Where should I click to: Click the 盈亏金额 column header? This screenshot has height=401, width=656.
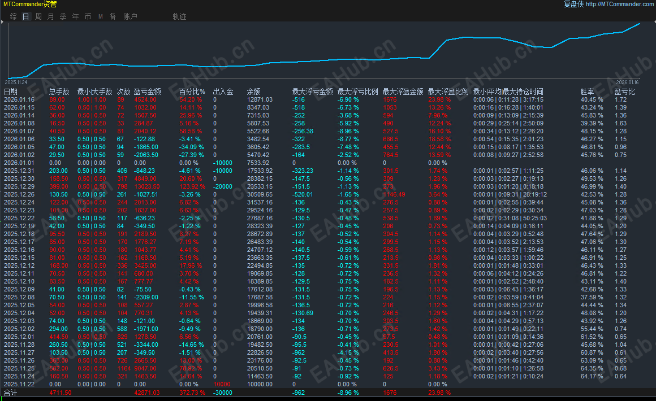pos(147,91)
